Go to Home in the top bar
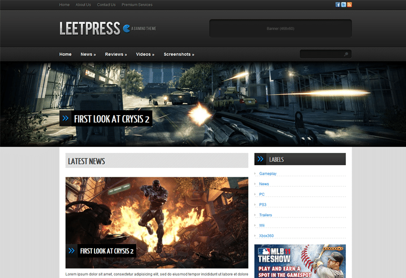406x278 pixels. coord(64,4)
